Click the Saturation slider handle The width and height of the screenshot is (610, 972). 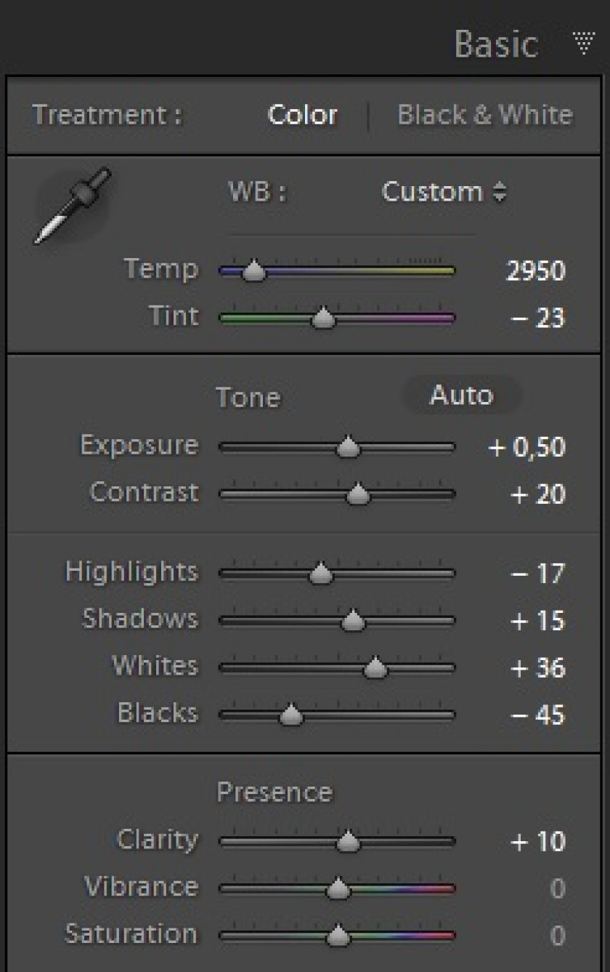(338, 935)
